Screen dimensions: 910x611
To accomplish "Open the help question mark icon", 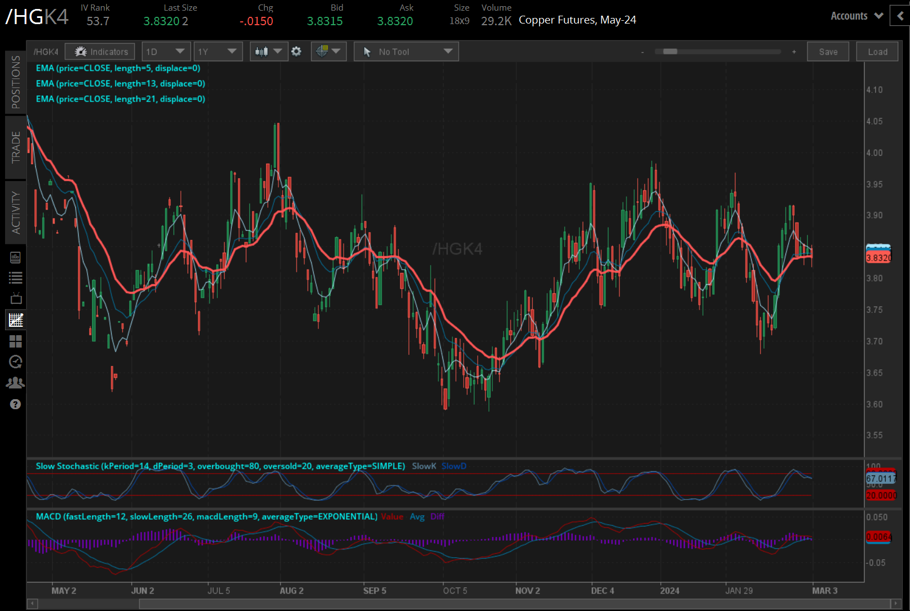I will click(16, 404).
